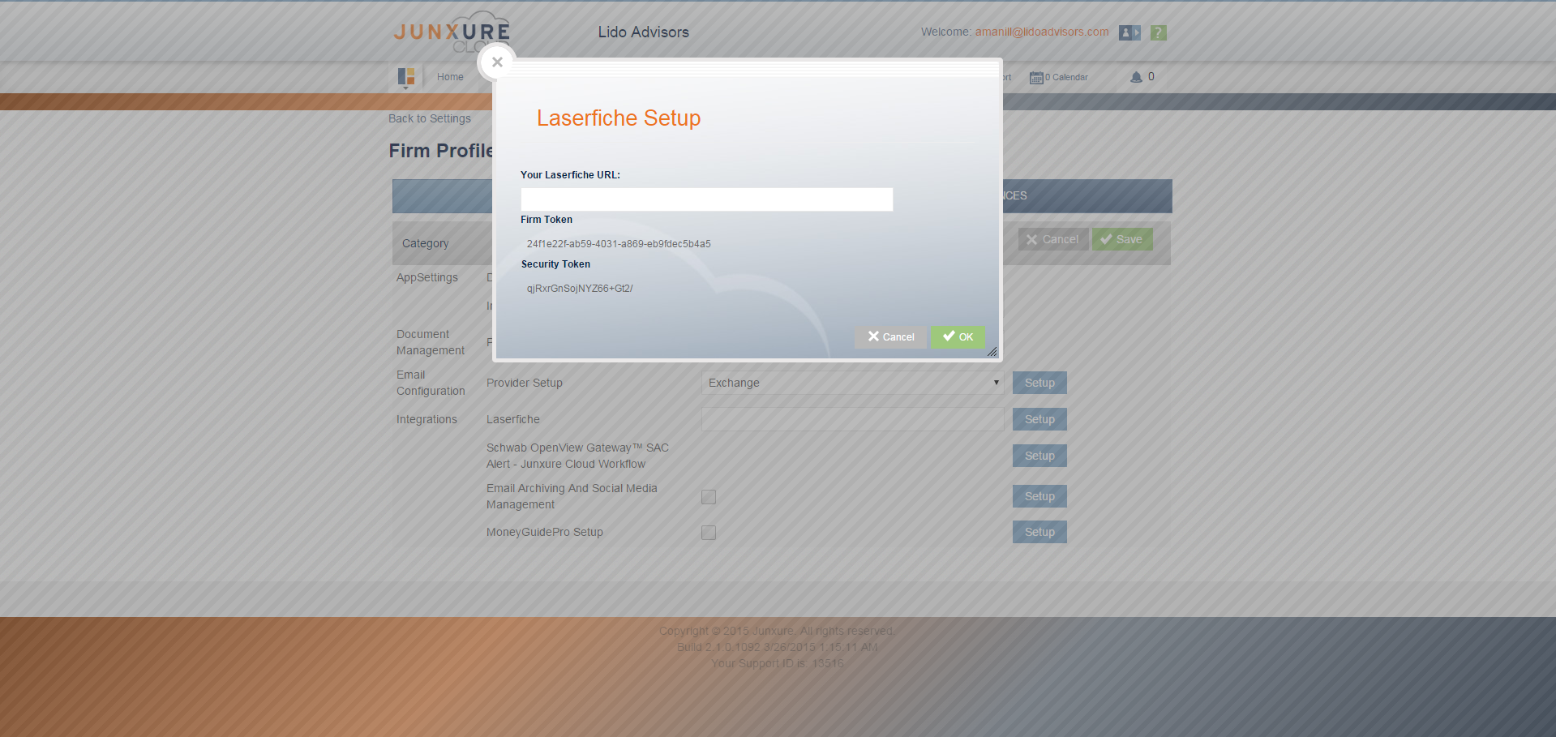
Task: Select the Email Configuration category
Action: tap(431, 383)
